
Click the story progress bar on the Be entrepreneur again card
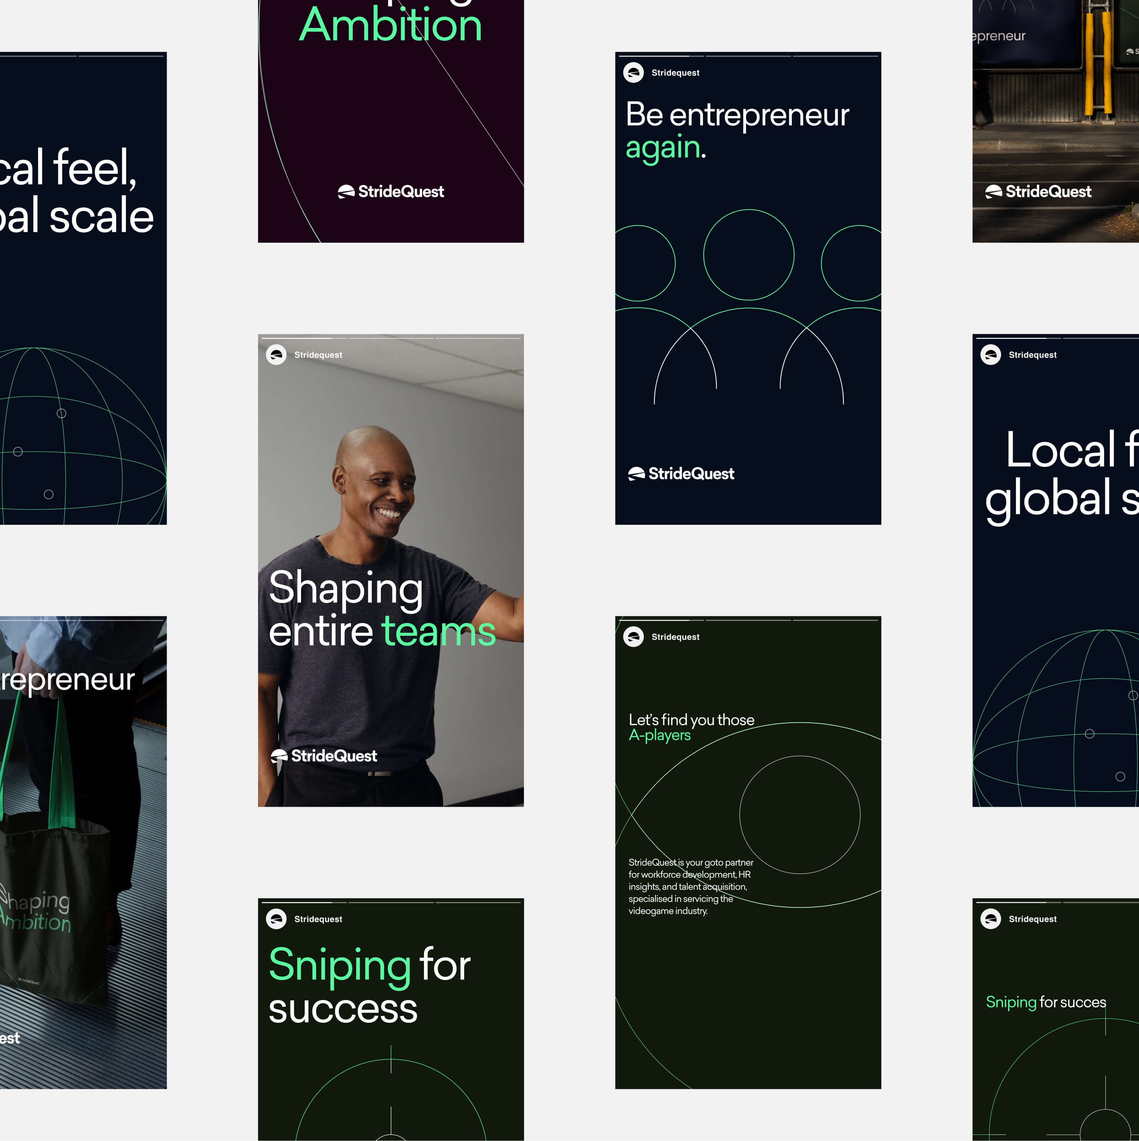pyautogui.click(x=748, y=56)
